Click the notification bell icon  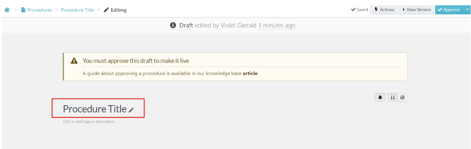(x=380, y=97)
